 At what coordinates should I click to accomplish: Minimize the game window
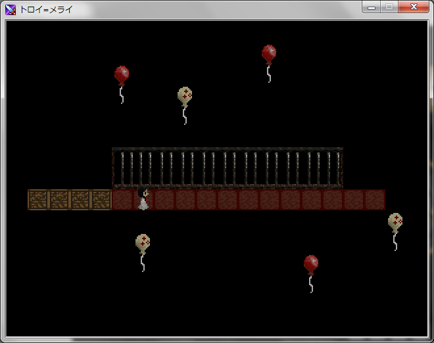372,7
